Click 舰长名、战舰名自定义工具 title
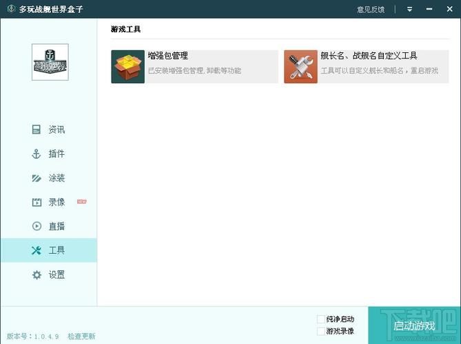 369,56
